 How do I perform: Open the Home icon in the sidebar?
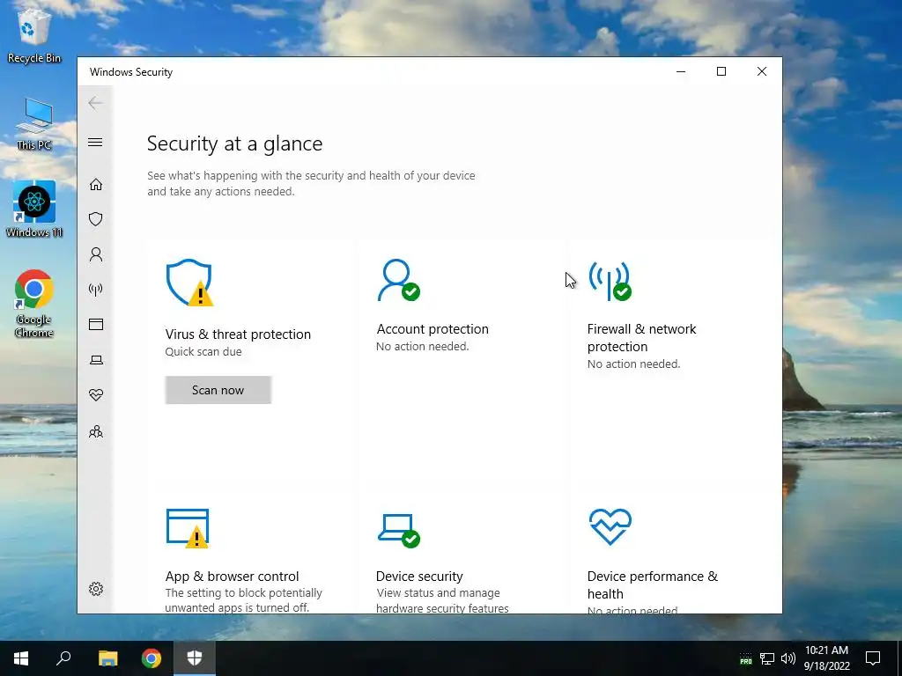[x=96, y=185]
